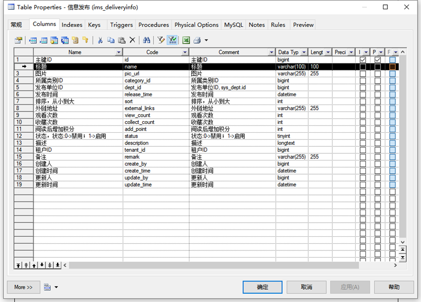Image resolution: width=421 pixels, height=302 pixels.
Task: Select the longtext data type cell
Action: point(292,143)
